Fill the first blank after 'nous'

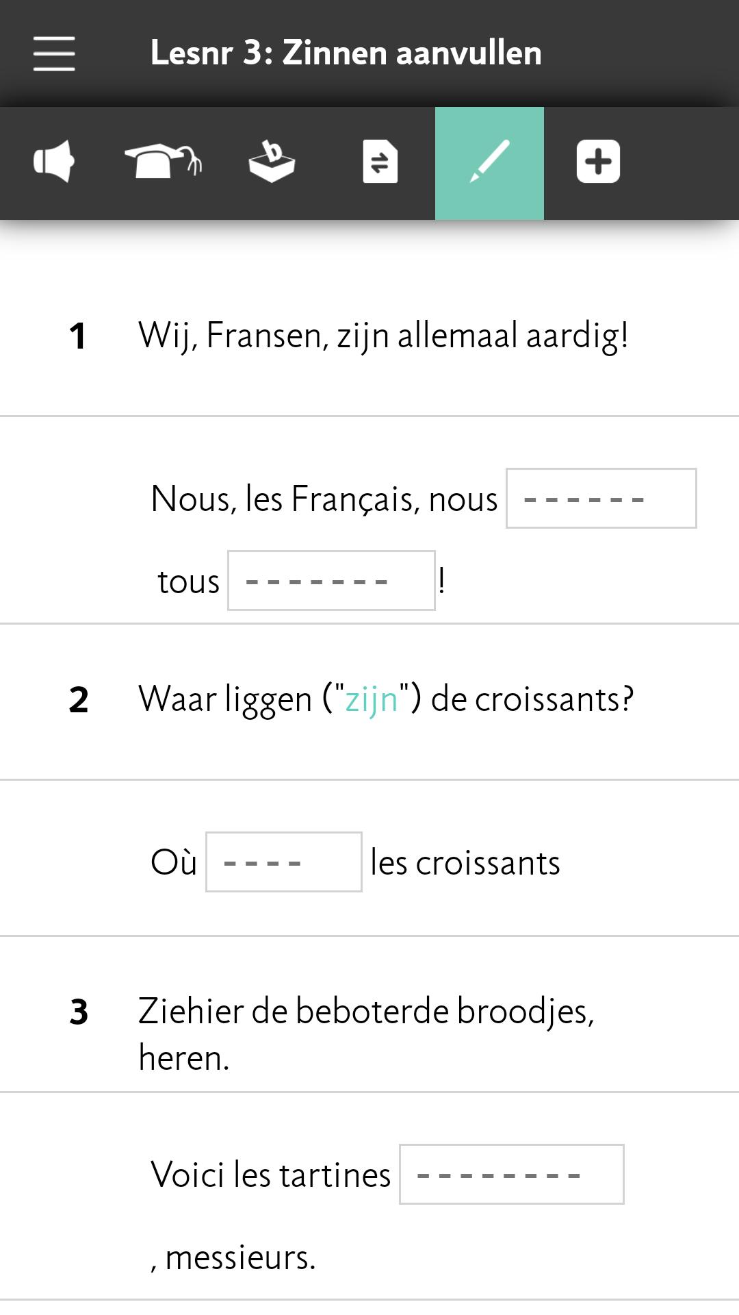pyautogui.click(x=601, y=499)
